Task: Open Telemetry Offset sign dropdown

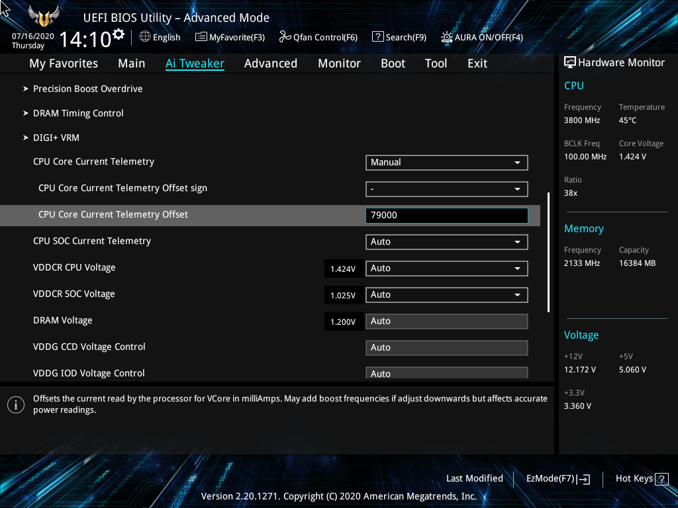Action: coord(447,189)
